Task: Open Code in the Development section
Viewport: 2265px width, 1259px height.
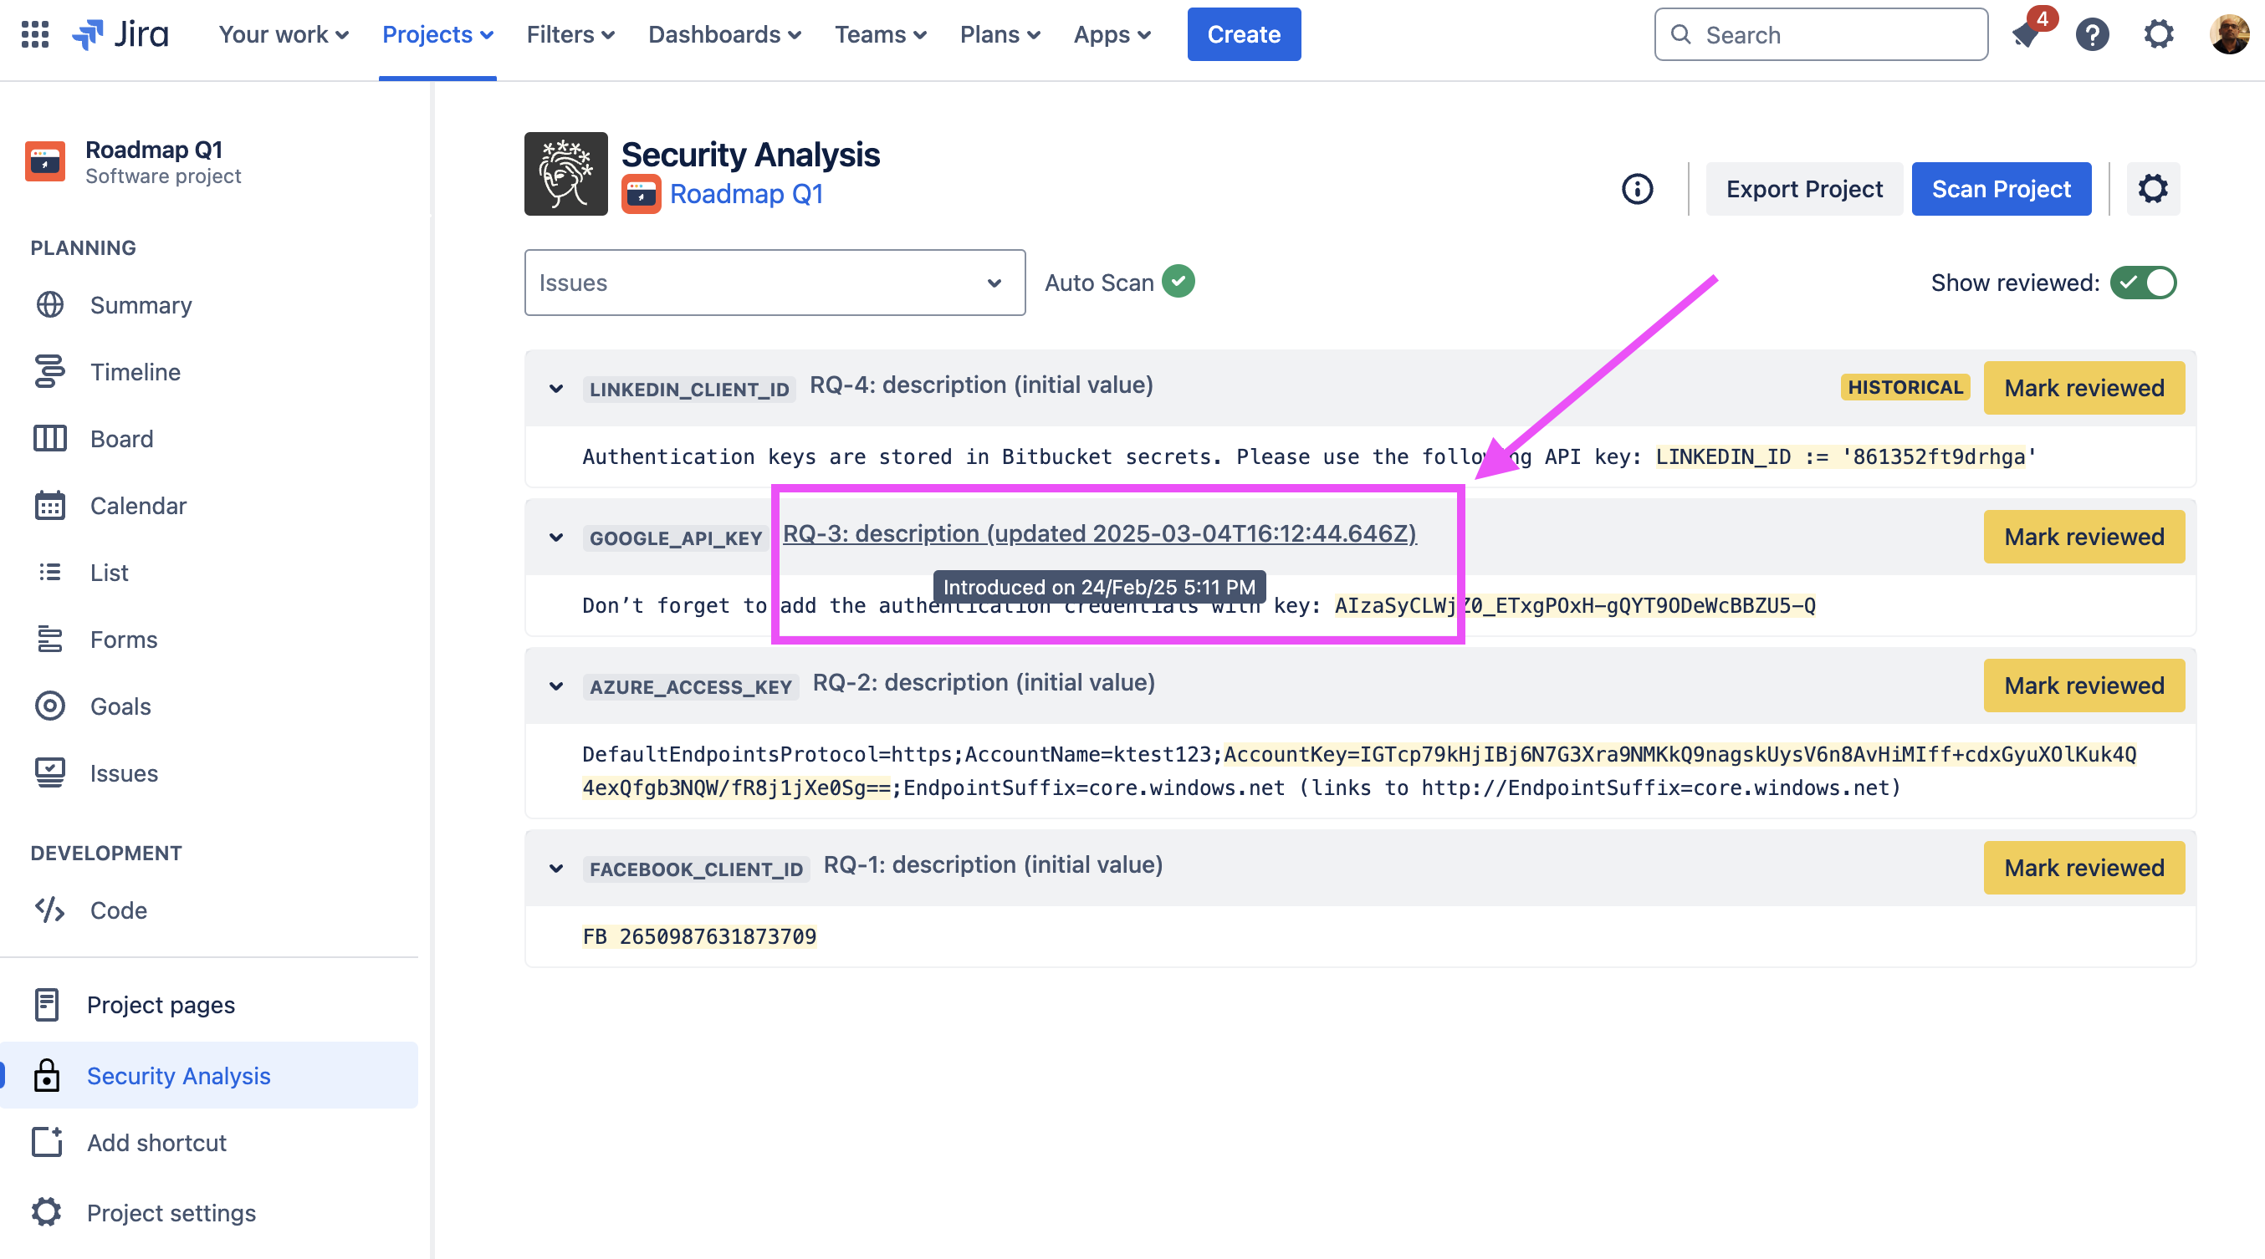Action: click(118, 910)
